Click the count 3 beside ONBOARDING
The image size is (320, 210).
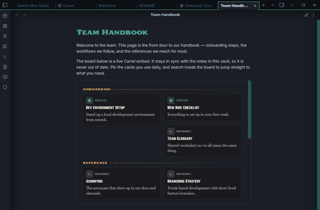[114, 89]
